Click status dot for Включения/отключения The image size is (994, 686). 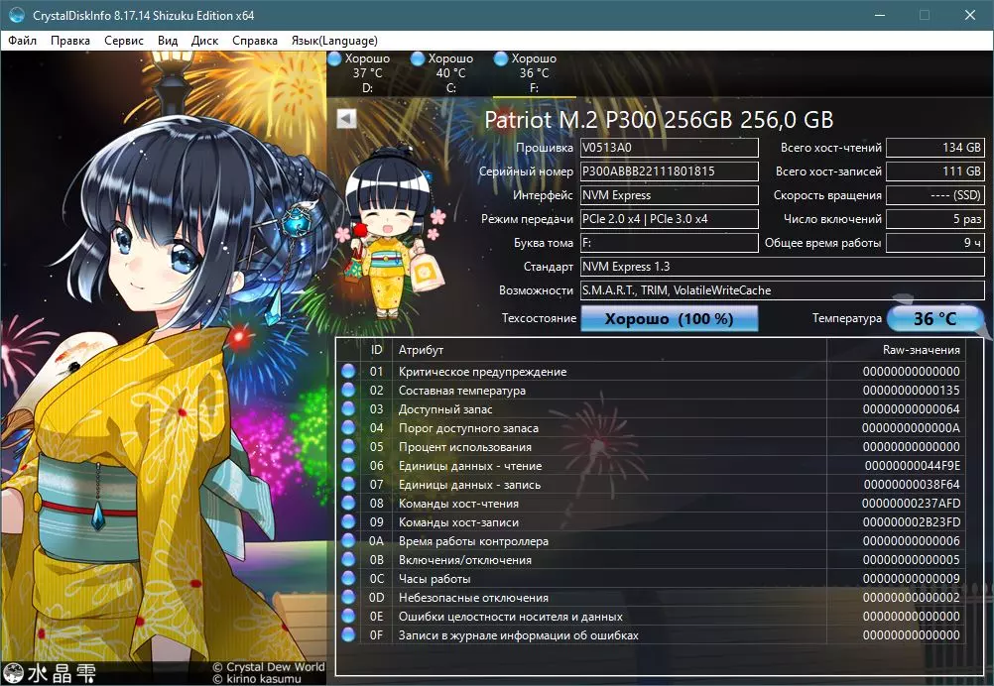(348, 559)
